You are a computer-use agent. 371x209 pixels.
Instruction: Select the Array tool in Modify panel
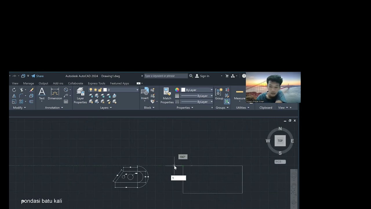click(x=21, y=102)
